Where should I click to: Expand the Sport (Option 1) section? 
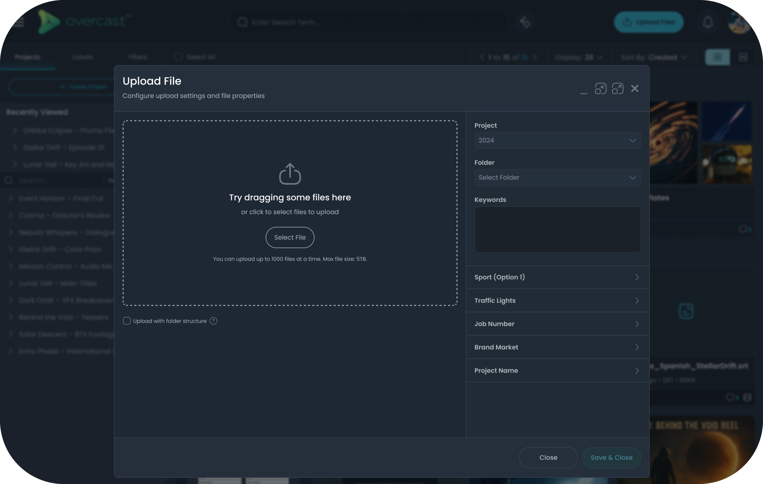[557, 277]
